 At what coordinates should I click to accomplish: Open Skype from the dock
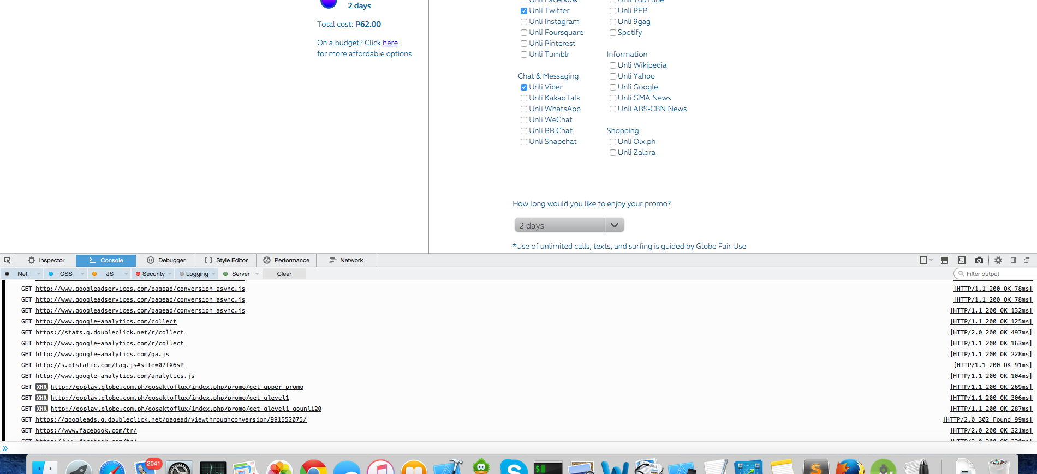[x=514, y=467]
